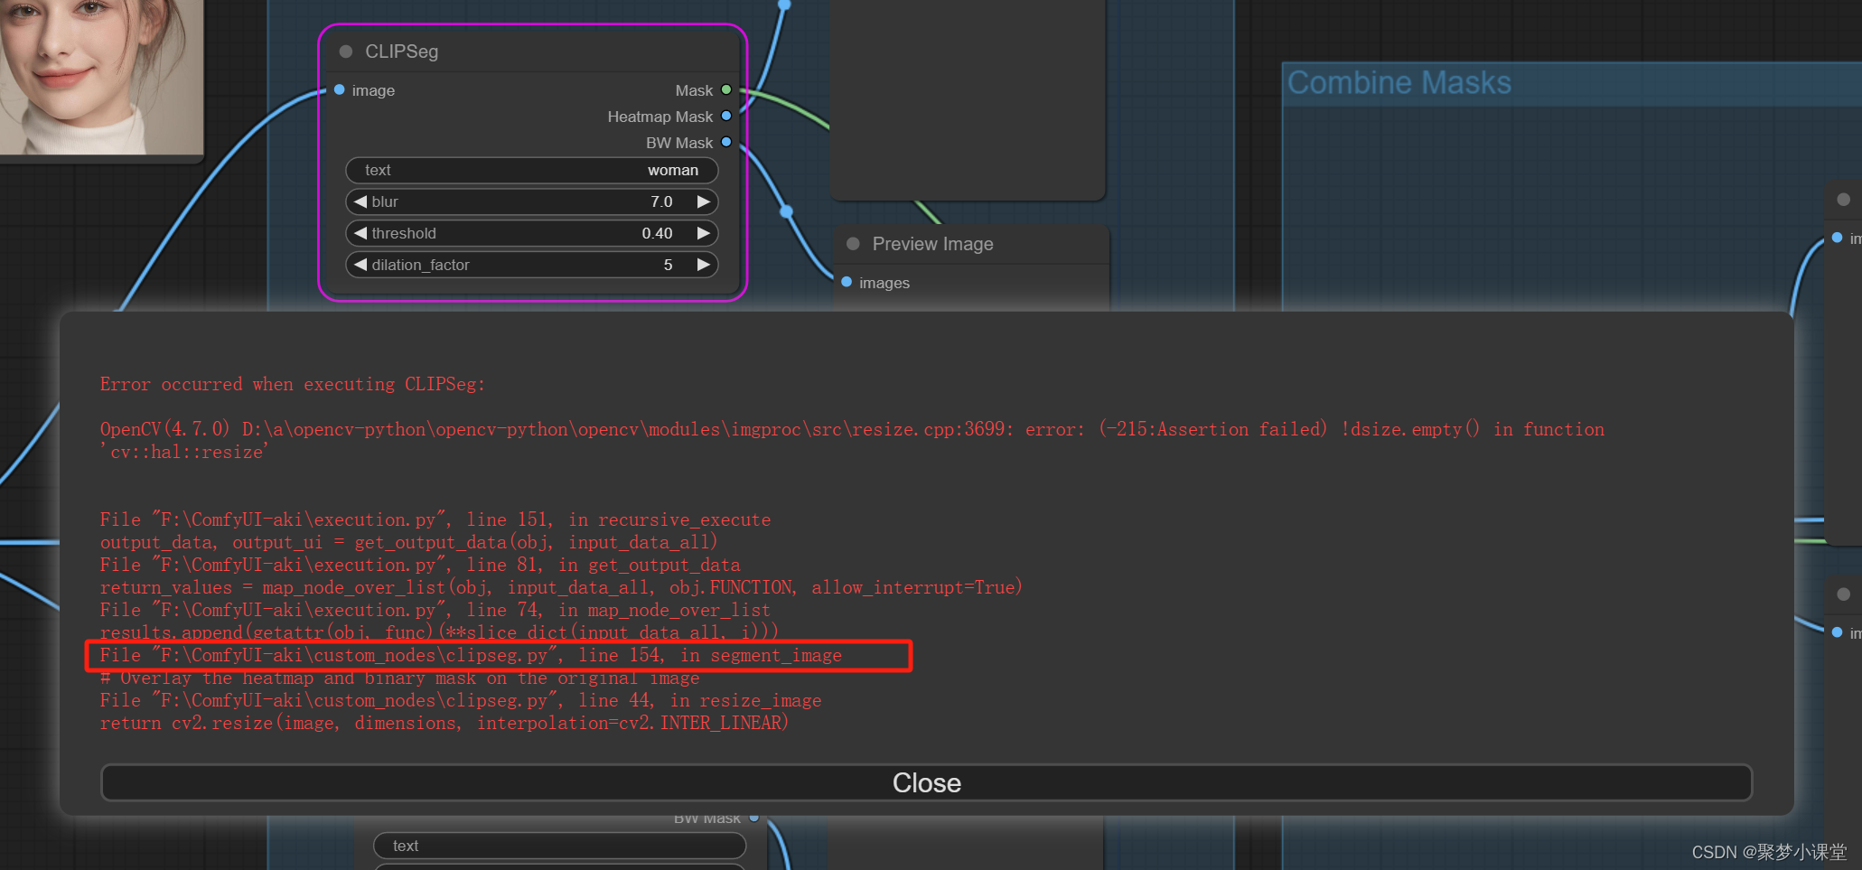Click the images input socket on Preview Image
The width and height of the screenshot is (1862, 870).
pos(847,282)
